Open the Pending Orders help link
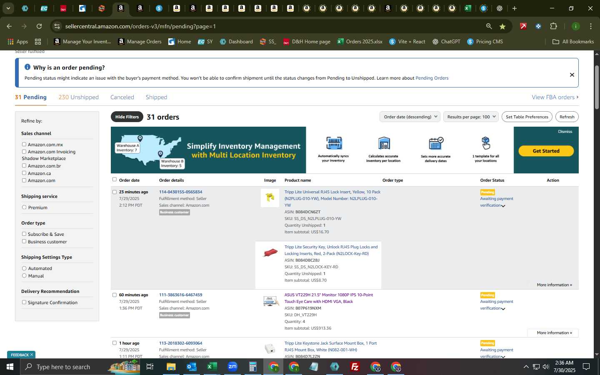This screenshot has width=600, height=375. [x=432, y=78]
